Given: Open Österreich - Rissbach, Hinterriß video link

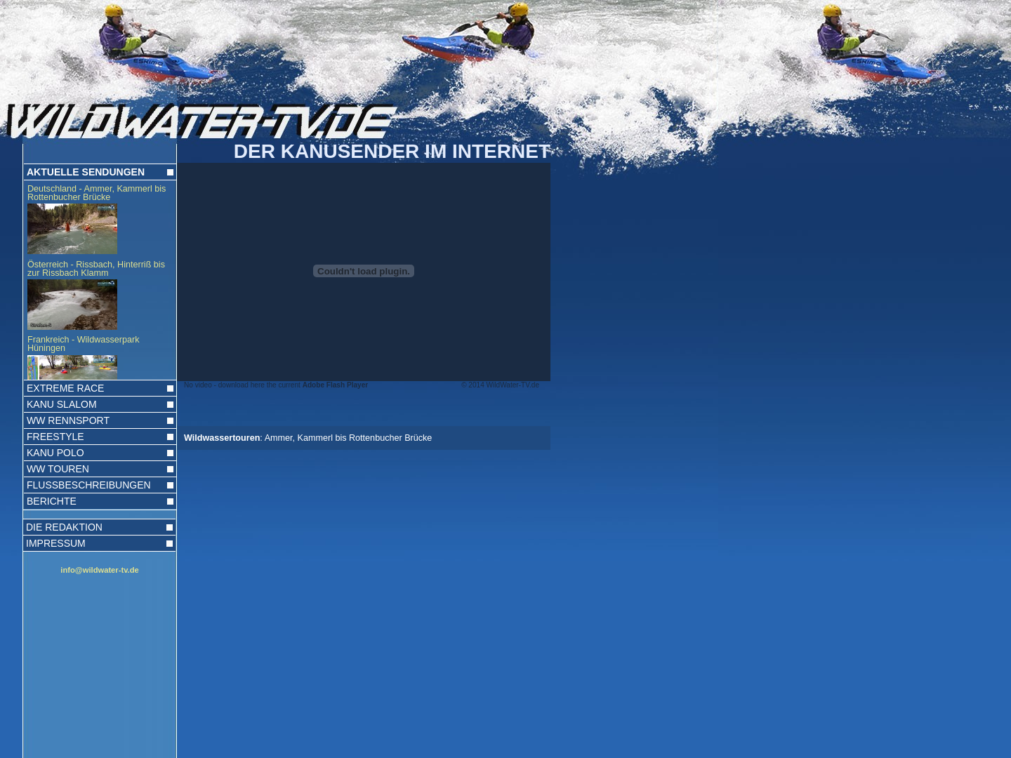Looking at the screenshot, I should coord(96,269).
